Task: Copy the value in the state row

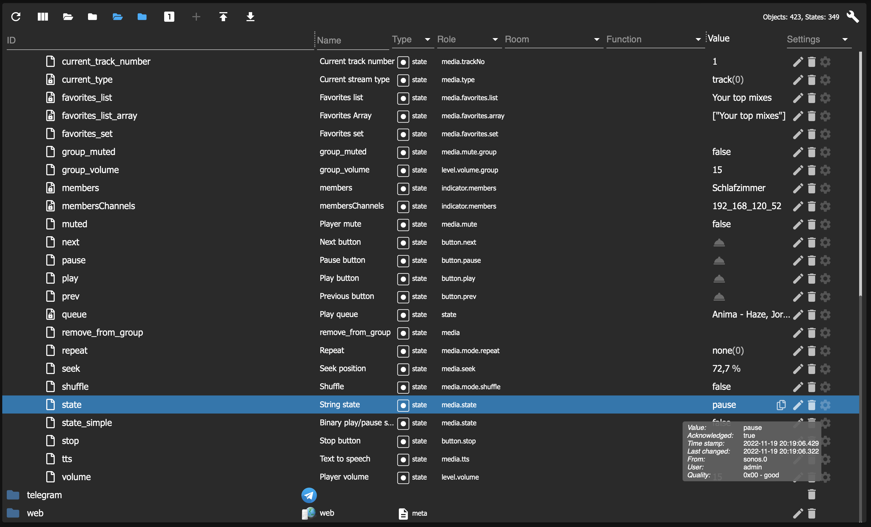Action: pos(781,405)
